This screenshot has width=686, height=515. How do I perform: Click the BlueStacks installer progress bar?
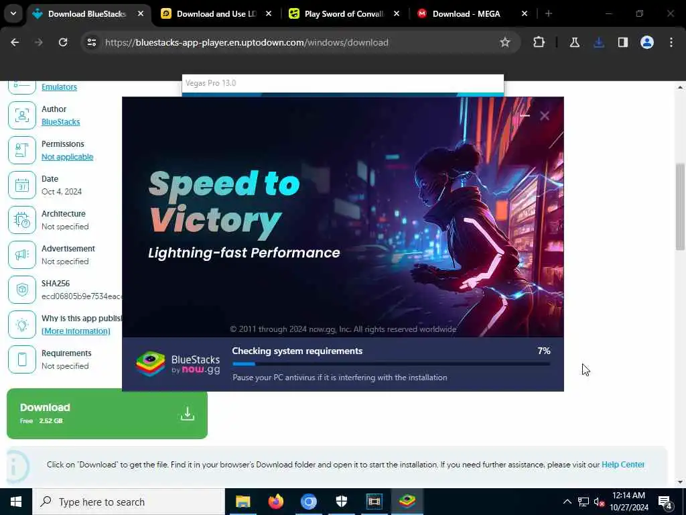click(x=391, y=363)
